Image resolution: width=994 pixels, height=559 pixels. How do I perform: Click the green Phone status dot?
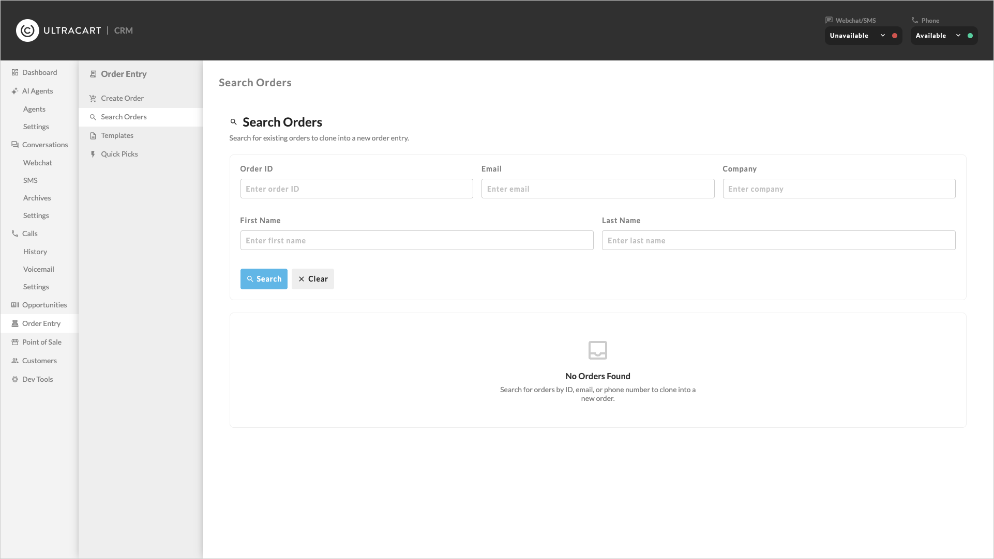coord(970,36)
